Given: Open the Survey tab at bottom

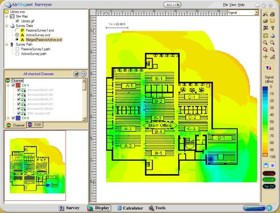Looking at the screenshot, I should coord(69,208).
